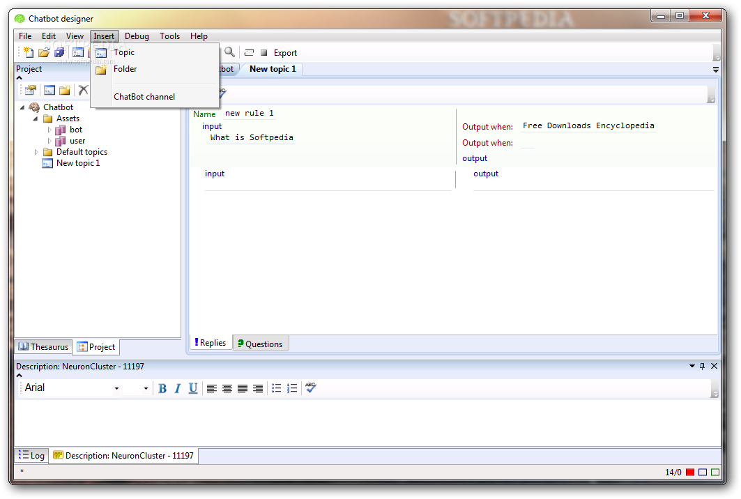Viewport: 741px width, 499px height.
Task: Switch to the Thesaurus tab
Action: click(43, 347)
